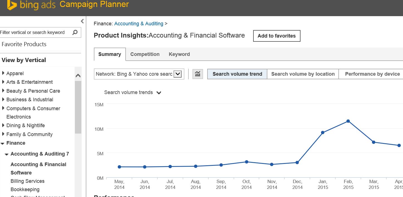
Task: Click the 10M y-axis label
Action: pyautogui.click(x=99, y=129)
